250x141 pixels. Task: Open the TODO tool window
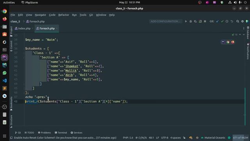[x=29, y=133]
